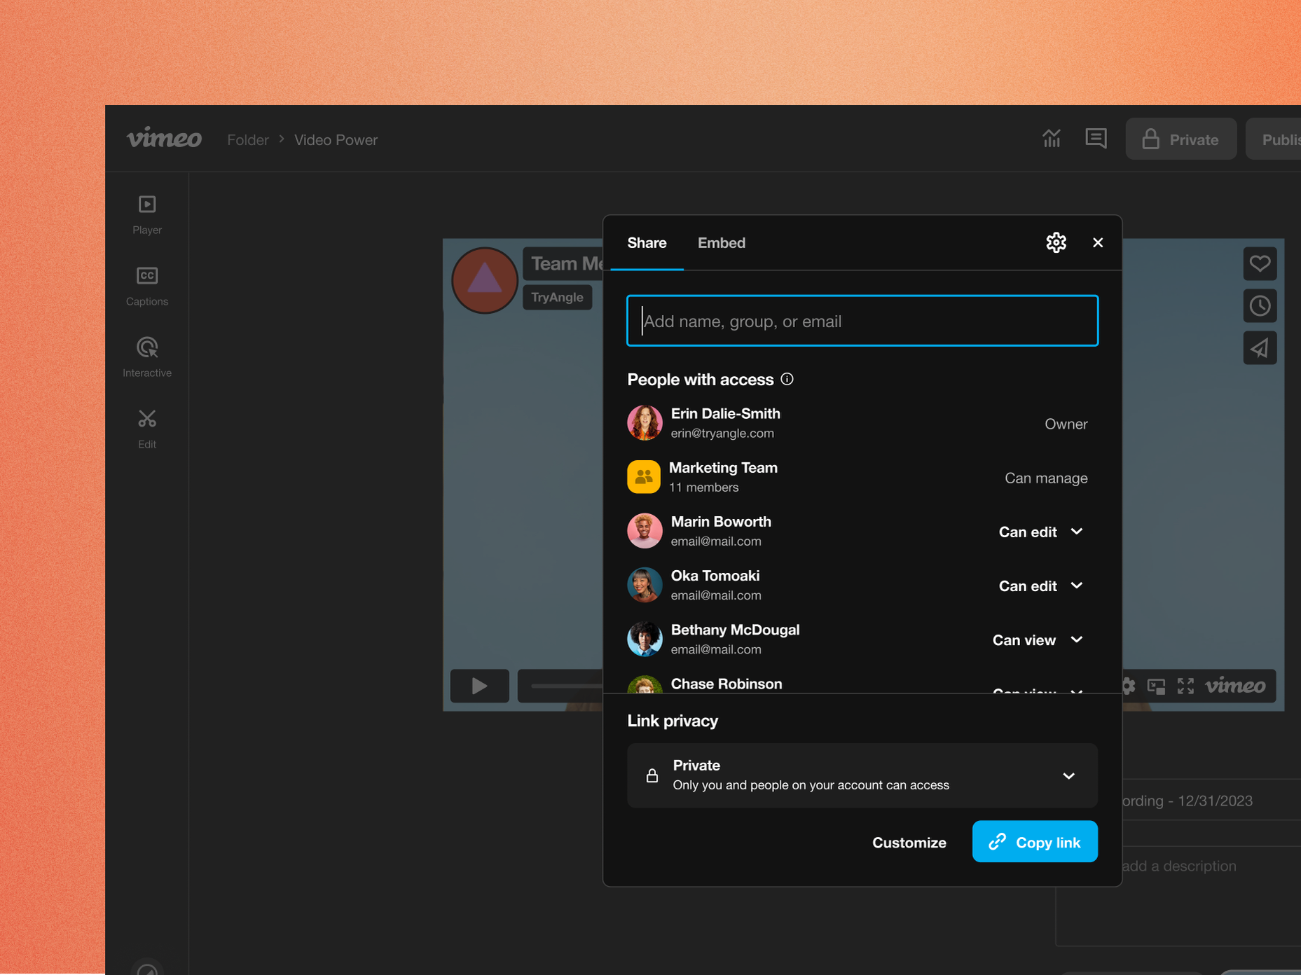Click the Copy link button
Image resolution: width=1301 pixels, height=975 pixels.
[1035, 841]
